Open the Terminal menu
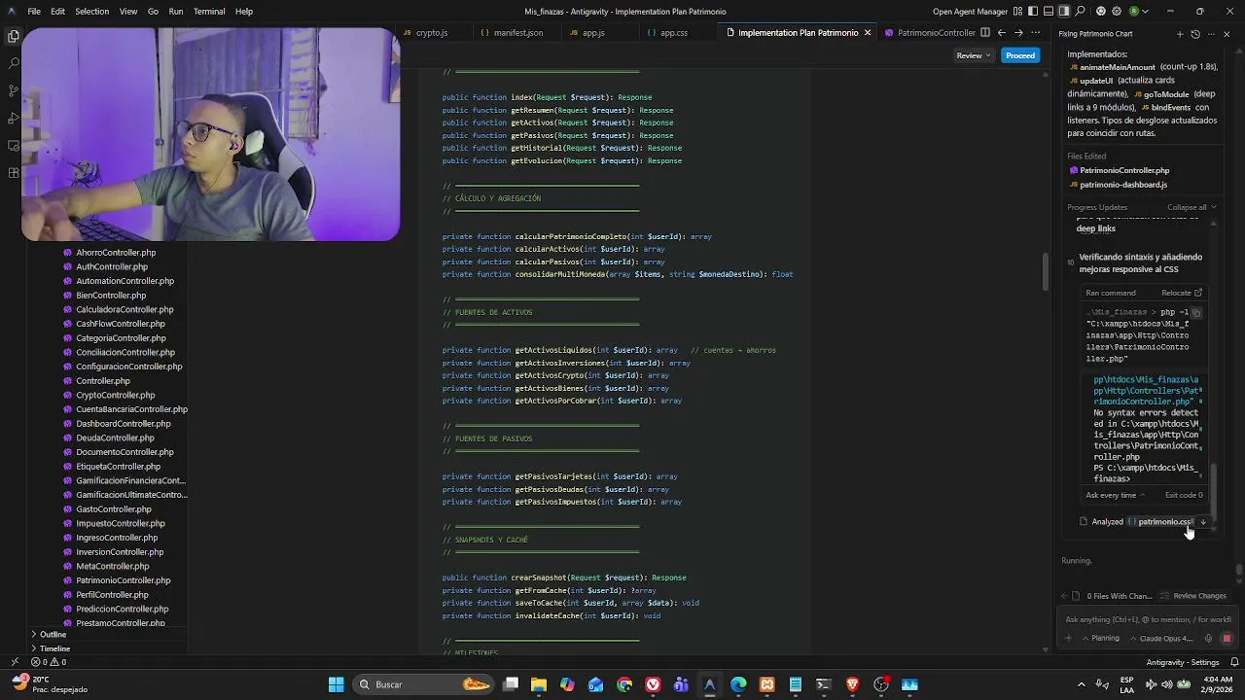 click(209, 12)
